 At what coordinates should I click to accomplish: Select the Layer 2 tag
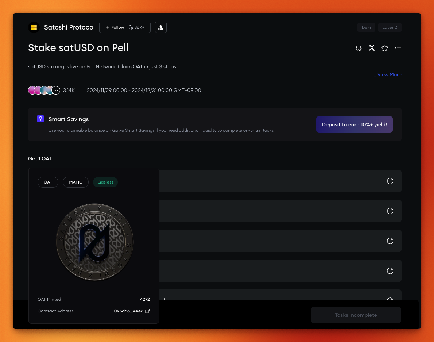click(x=390, y=27)
